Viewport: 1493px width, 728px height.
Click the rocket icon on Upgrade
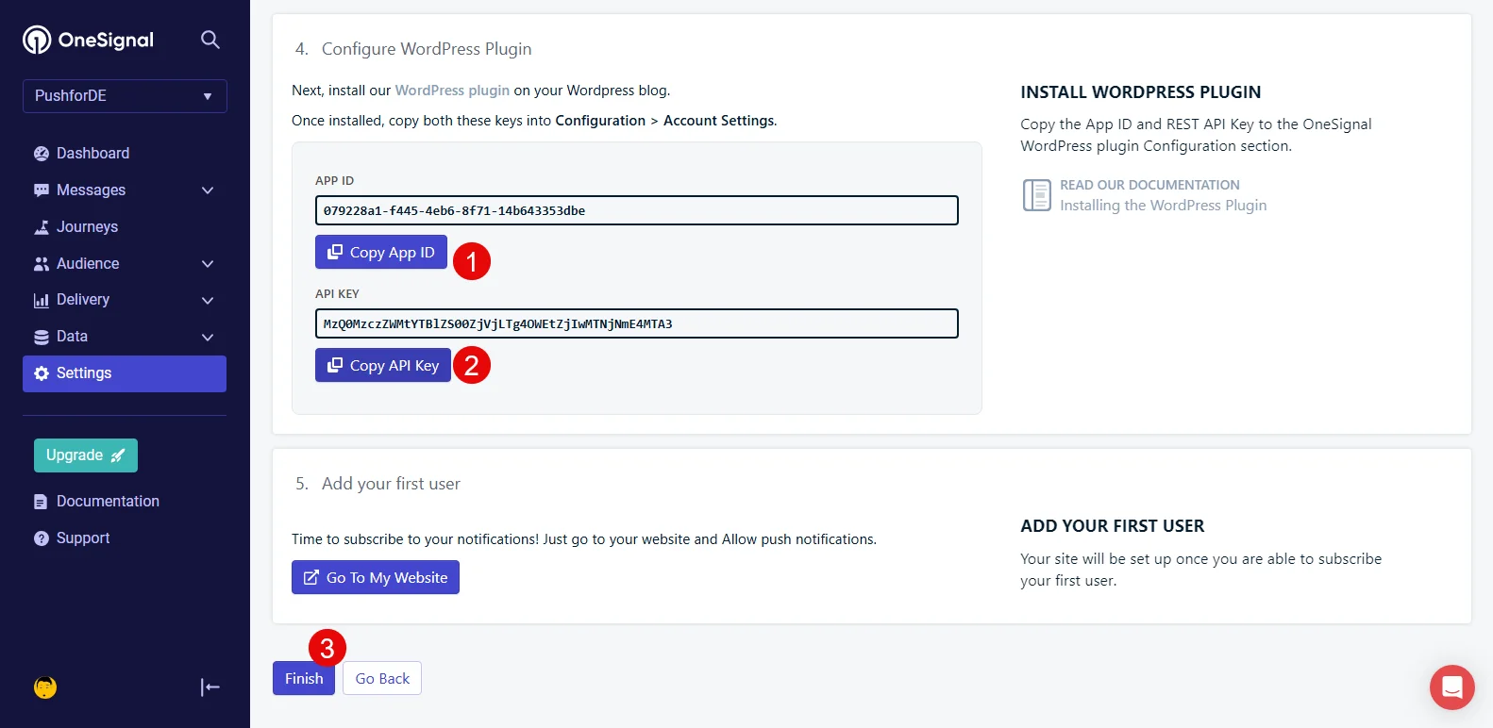[118, 455]
